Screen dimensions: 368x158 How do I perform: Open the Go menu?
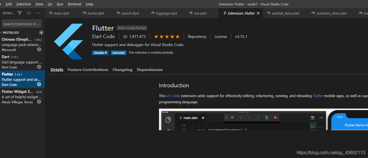pos(50,4)
